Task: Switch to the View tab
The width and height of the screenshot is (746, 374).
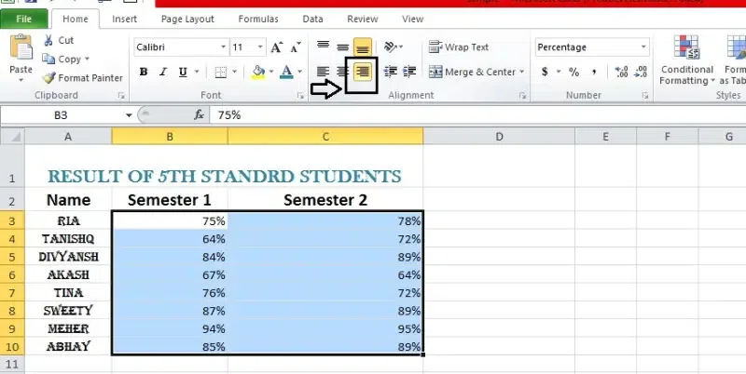Action: 412,19
